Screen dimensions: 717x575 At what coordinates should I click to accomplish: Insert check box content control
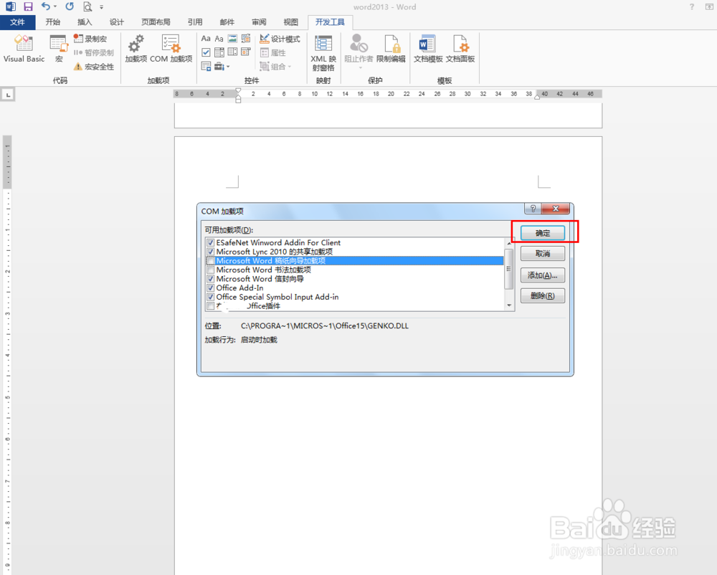pyautogui.click(x=206, y=52)
